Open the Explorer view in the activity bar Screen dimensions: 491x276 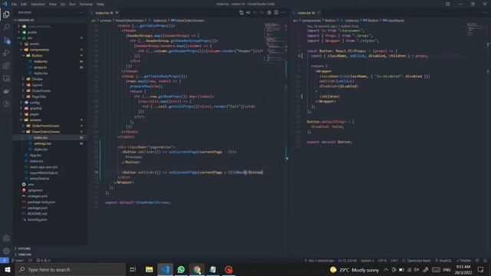click(6, 15)
